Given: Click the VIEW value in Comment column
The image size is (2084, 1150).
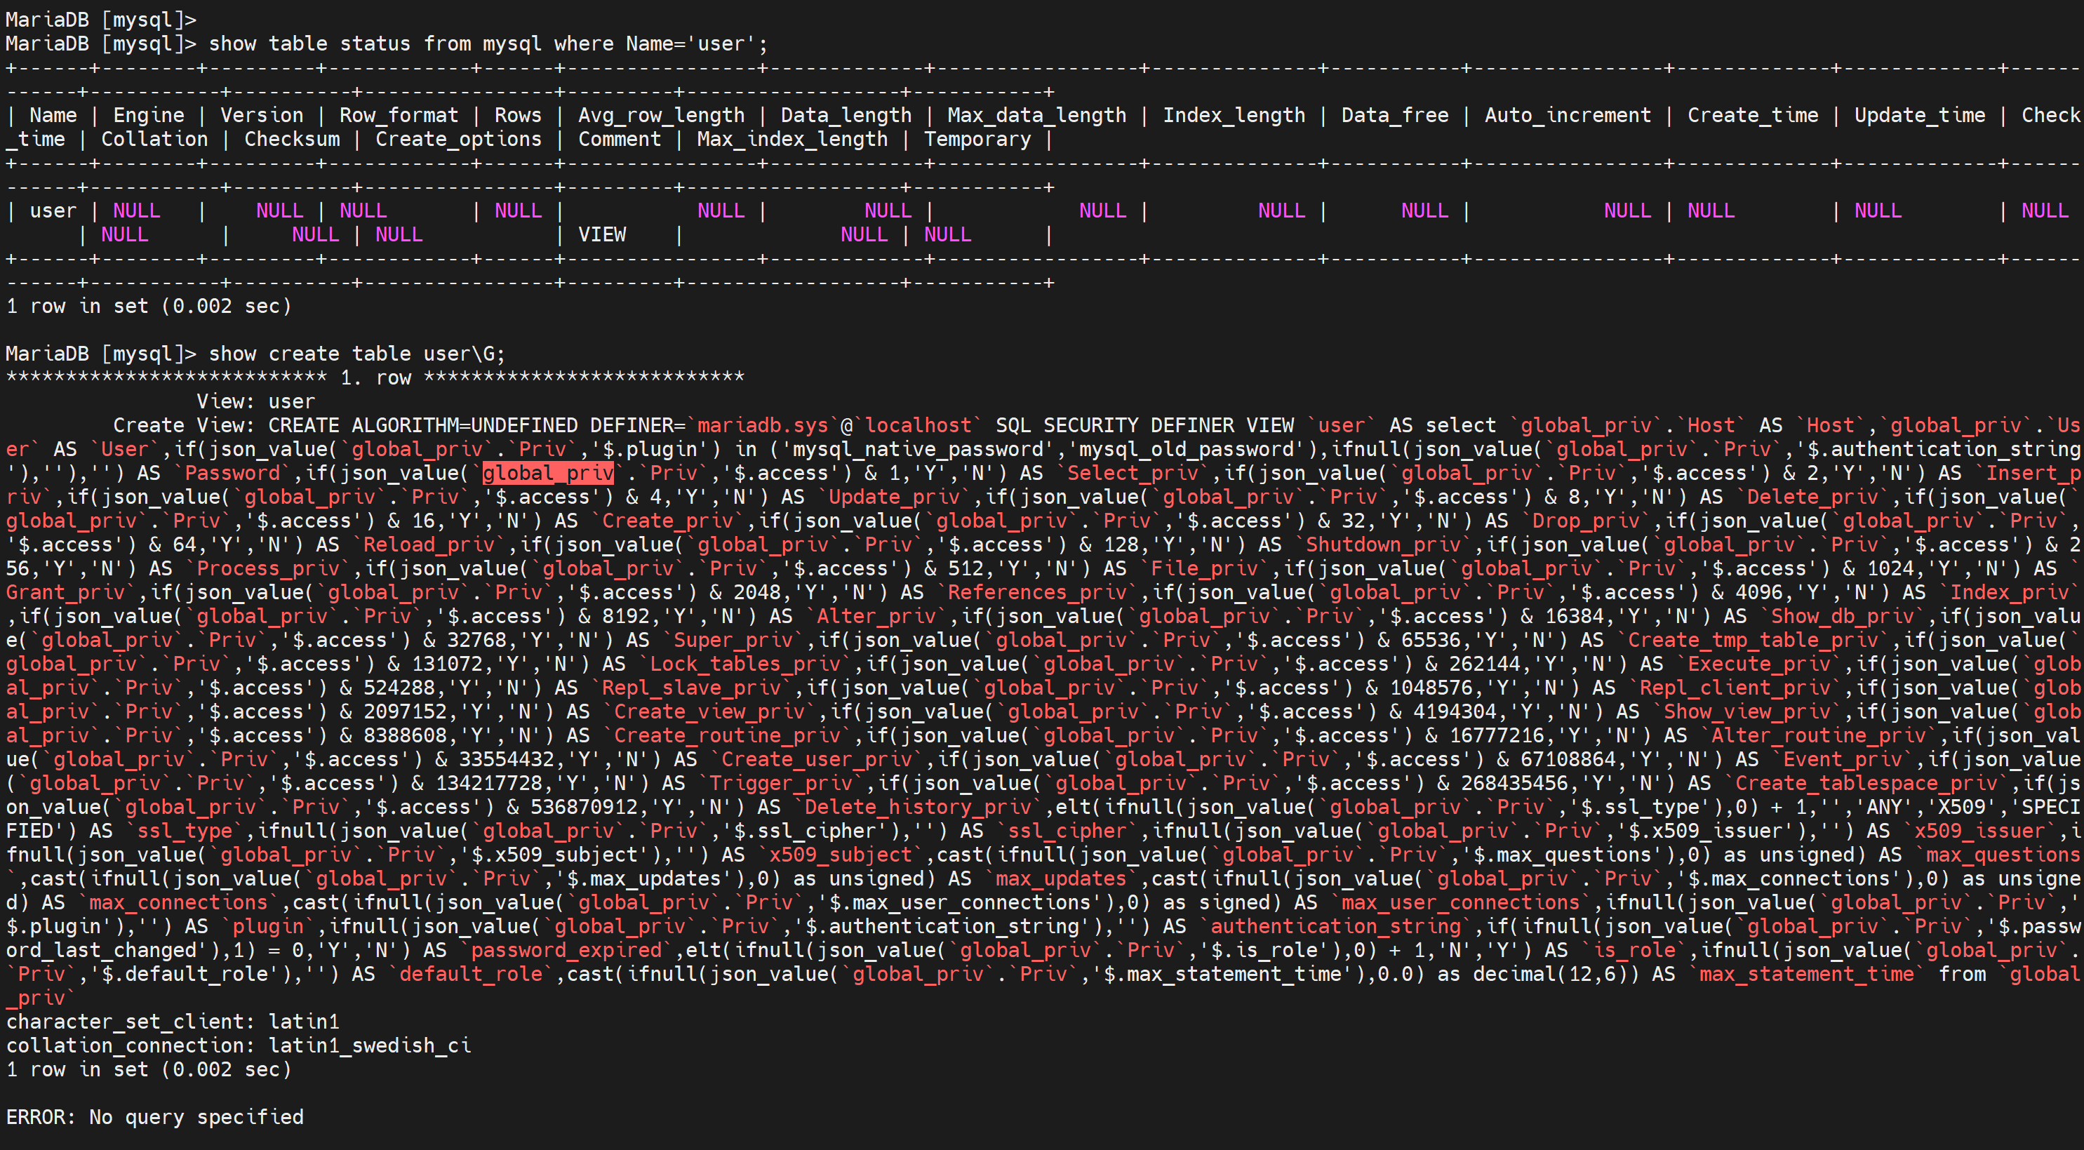Looking at the screenshot, I should click(x=602, y=234).
